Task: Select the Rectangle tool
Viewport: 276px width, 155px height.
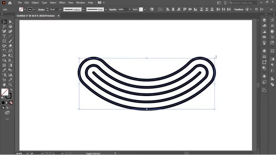Action: tap(4, 41)
